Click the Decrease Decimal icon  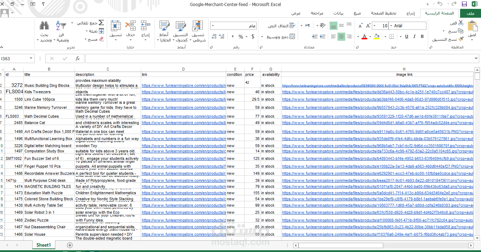pyautogui.click(x=214, y=37)
